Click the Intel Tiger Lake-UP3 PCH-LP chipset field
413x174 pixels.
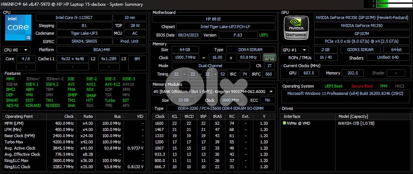[x=225, y=27]
